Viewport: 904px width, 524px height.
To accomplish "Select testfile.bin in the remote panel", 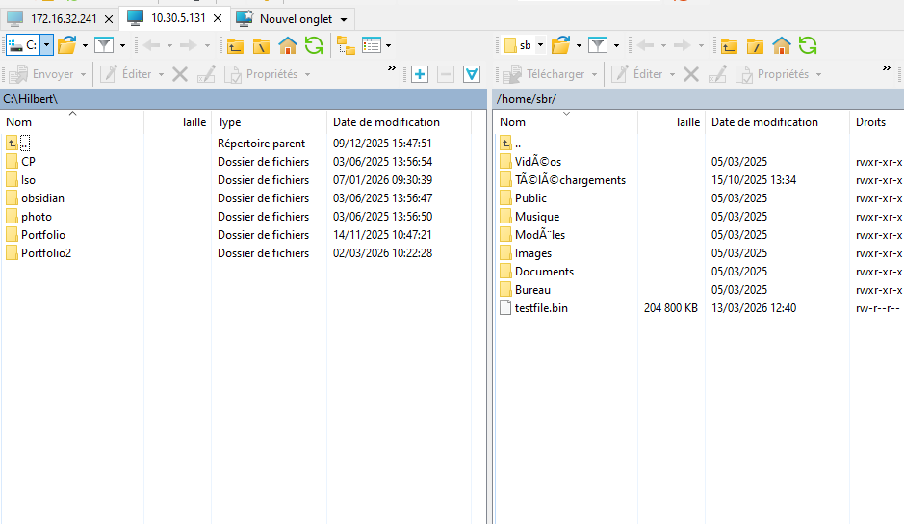I will pyautogui.click(x=541, y=308).
